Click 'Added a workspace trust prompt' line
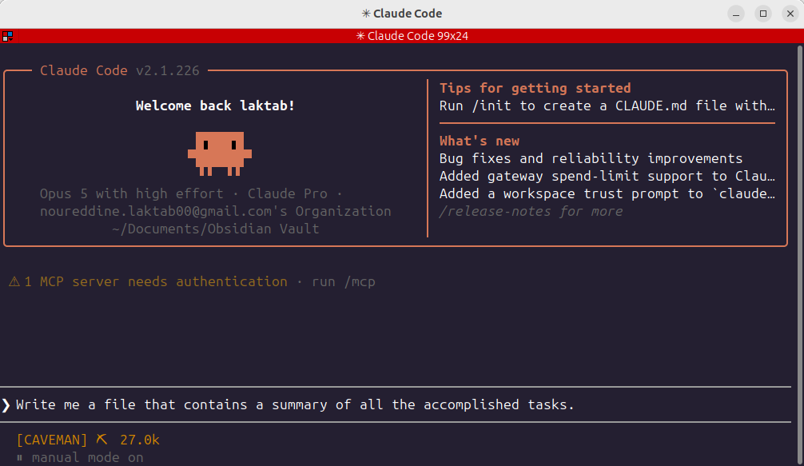804x466 pixels. point(607,193)
